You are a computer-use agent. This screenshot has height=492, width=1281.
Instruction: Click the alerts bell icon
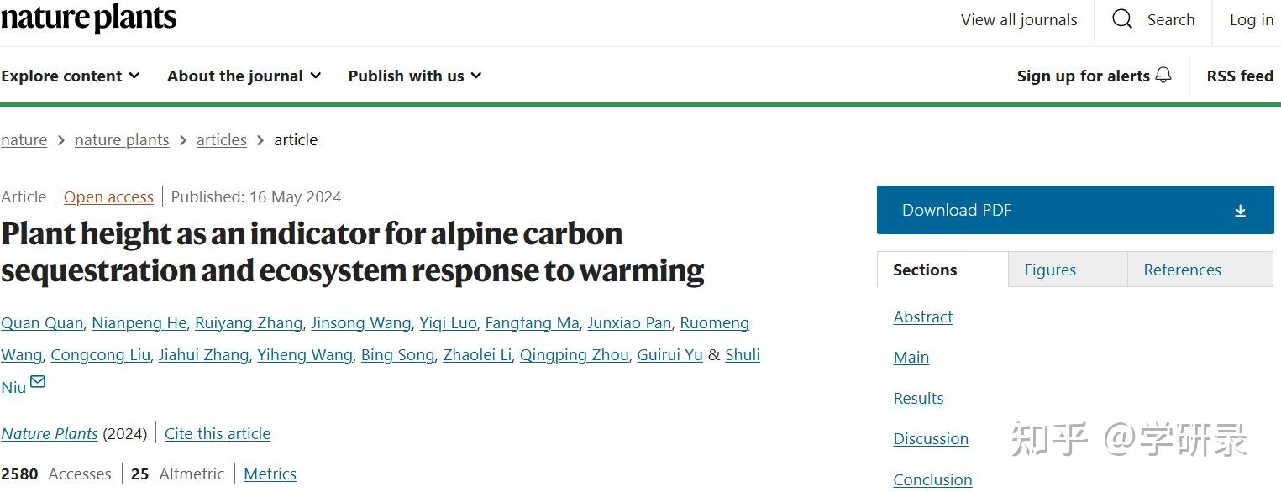1163,76
